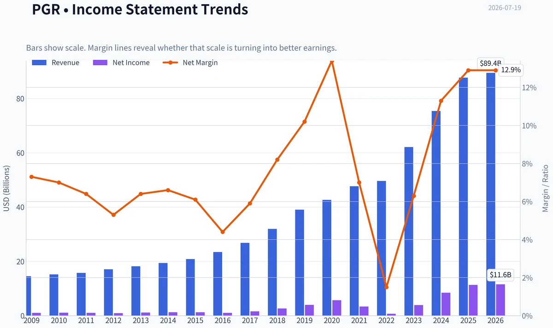Select the 2023 Revenue bar
Image resolution: width=553 pixels, height=328 pixels.
coord(409,231)
